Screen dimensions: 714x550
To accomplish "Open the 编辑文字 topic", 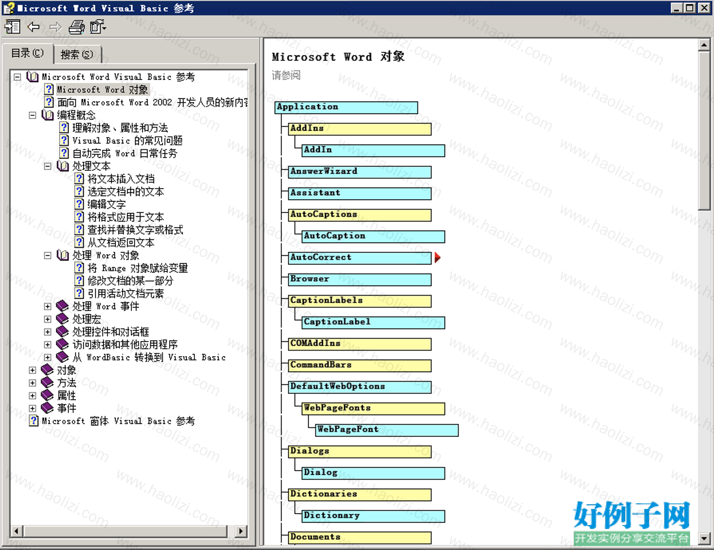I will (x=107, y=204).
